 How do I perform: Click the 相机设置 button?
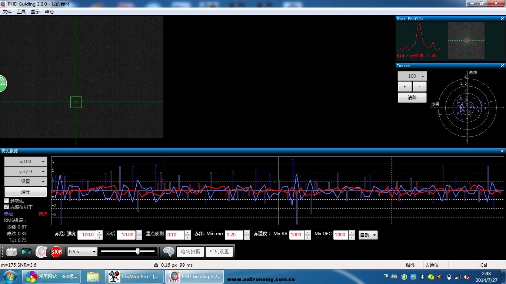click(x=219, y=252)
